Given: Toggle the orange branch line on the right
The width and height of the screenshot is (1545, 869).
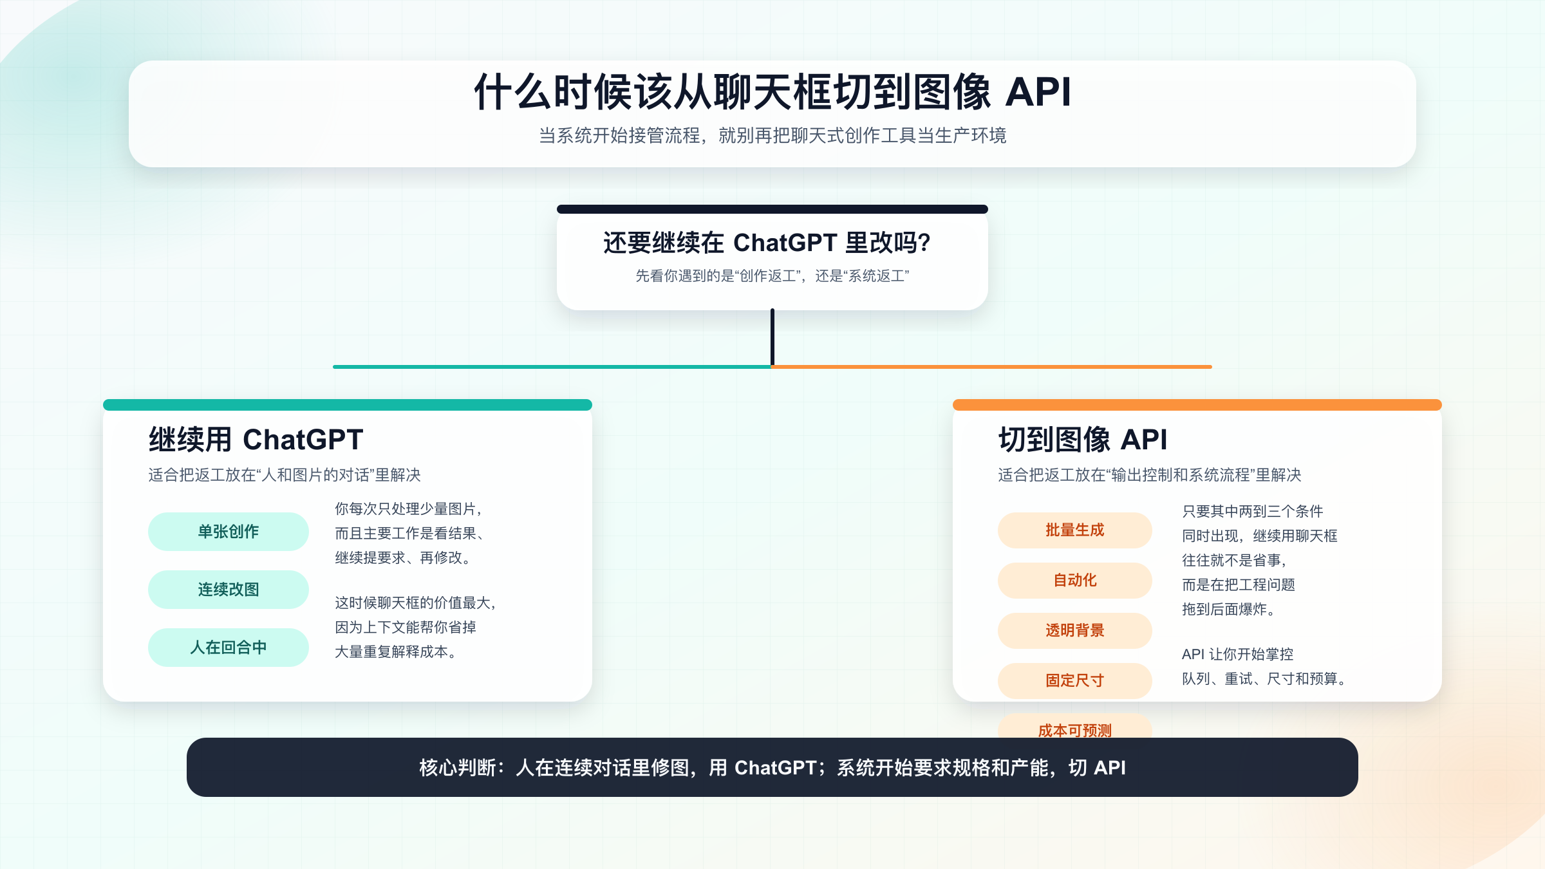Looking at the screenshot, I should (991, 366).
